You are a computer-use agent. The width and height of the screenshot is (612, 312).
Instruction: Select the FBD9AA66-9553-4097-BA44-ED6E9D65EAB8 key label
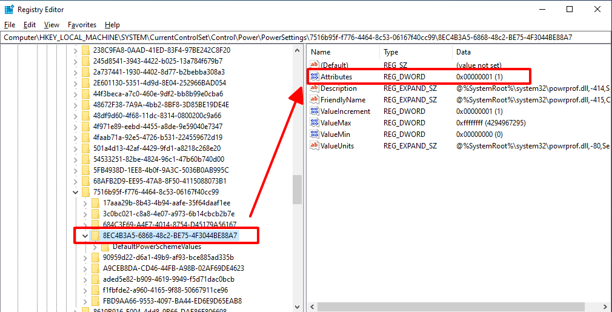click(173, 301)
